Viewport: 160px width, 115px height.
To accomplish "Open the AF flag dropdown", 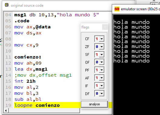I will pos(102,78).
